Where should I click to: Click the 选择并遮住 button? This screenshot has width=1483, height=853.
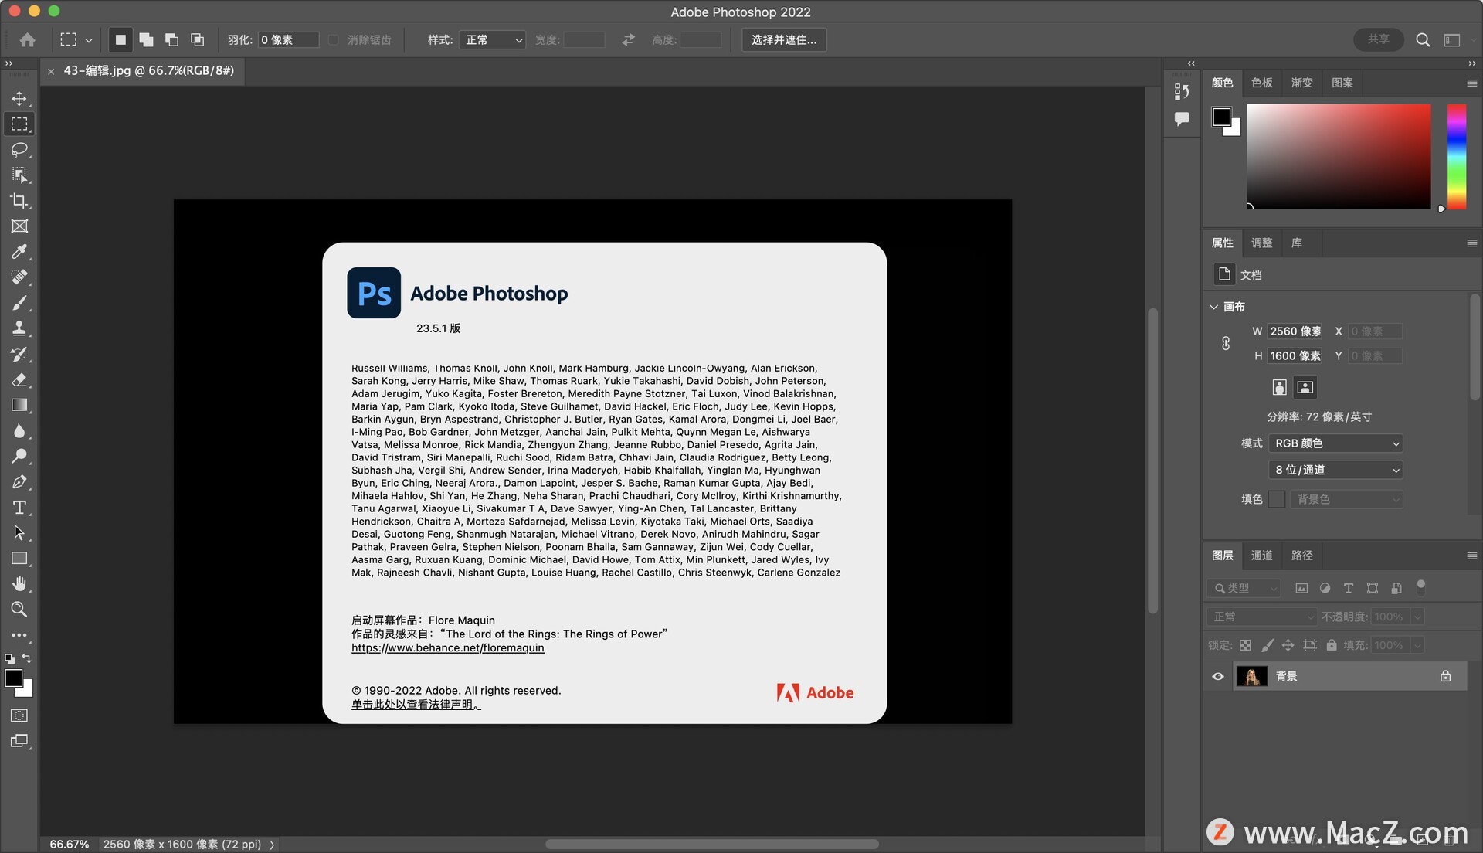[783, 39]
